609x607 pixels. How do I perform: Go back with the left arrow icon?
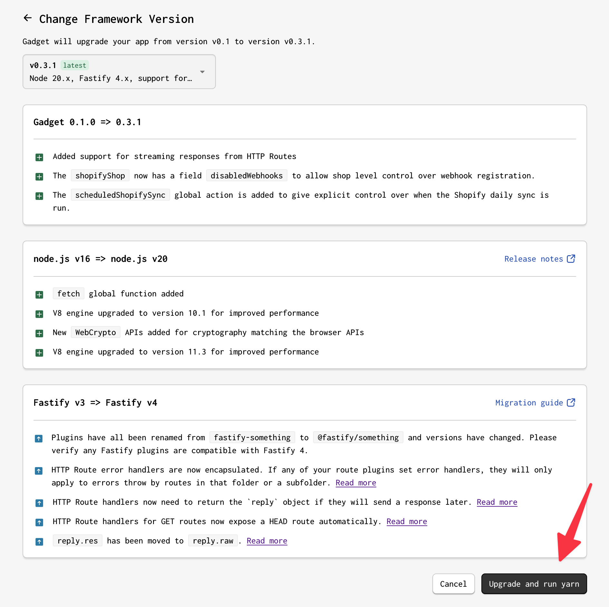click(28, 18)
